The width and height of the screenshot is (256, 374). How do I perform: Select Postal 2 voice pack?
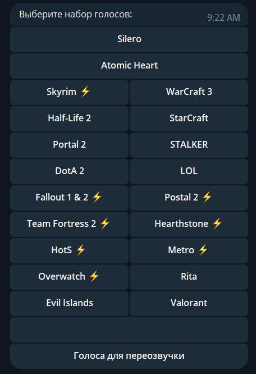(189, 198)
